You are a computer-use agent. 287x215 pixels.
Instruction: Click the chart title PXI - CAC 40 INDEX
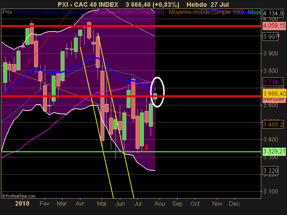[88, 4]
